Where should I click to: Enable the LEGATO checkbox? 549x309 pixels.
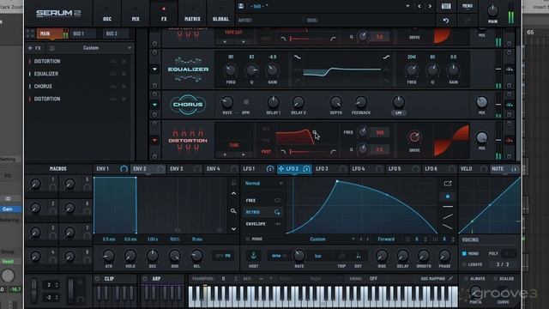464,264
